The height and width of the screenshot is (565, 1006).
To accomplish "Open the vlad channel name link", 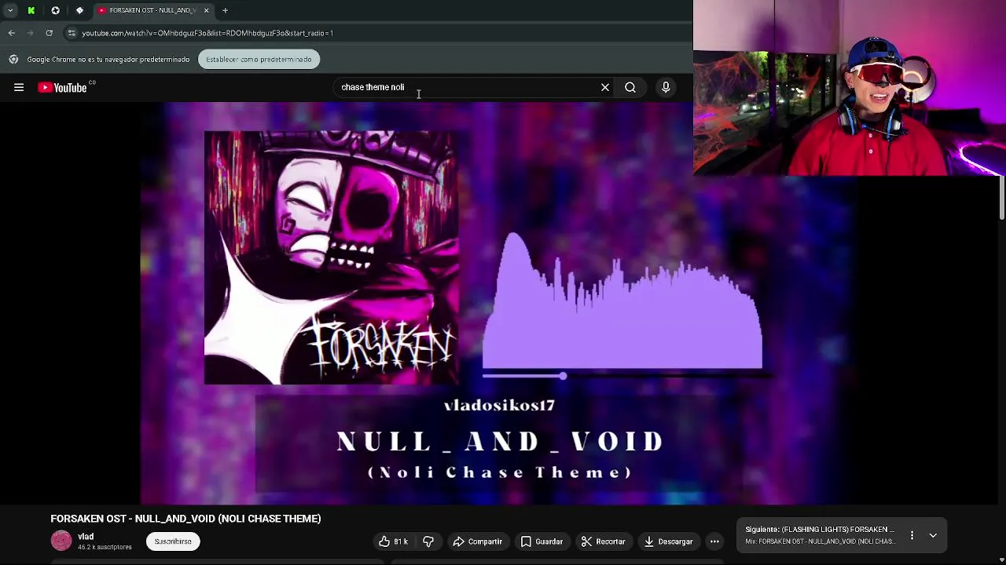I will coord(86,536).
